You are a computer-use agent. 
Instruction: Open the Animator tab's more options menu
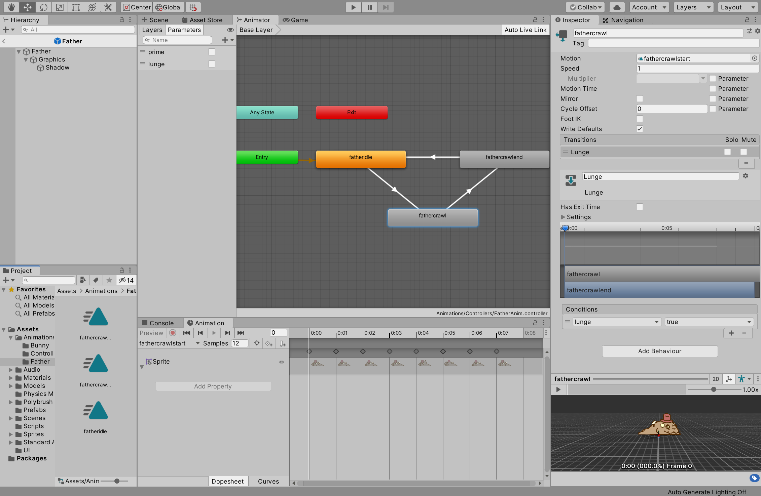pyautogui.click(x=543, y=20)
